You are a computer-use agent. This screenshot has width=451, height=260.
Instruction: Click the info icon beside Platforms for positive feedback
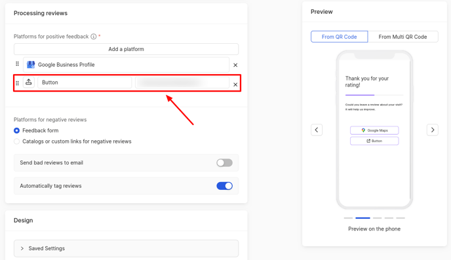tap(94, 37)
